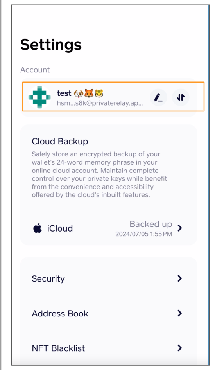Tap the pencil edit account name icon
The image size is (215, 370).
tap(158, 97)
